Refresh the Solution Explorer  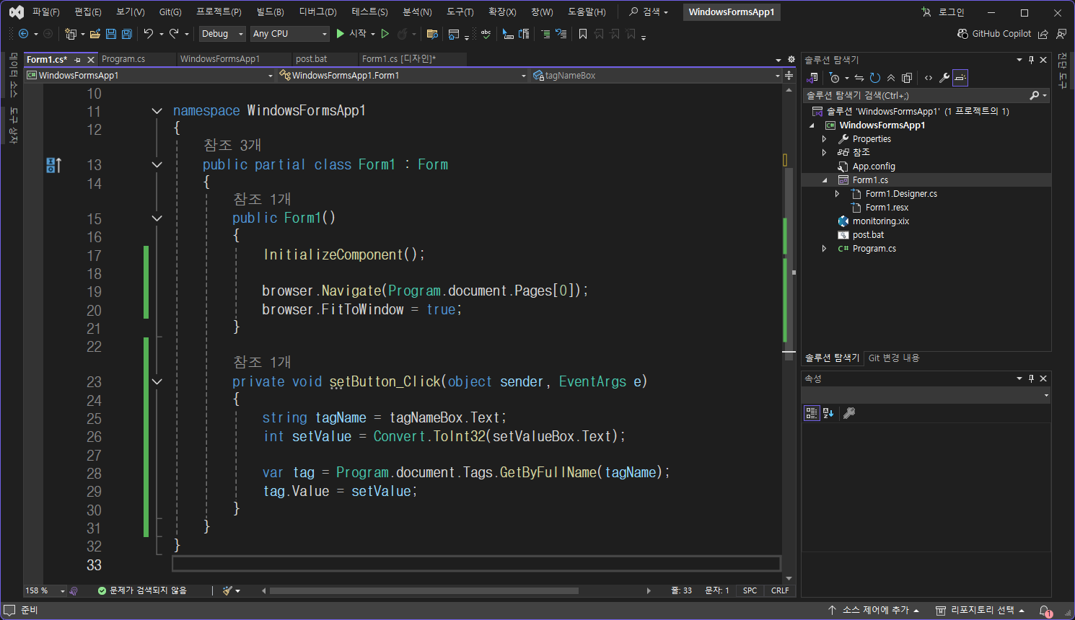875,78
